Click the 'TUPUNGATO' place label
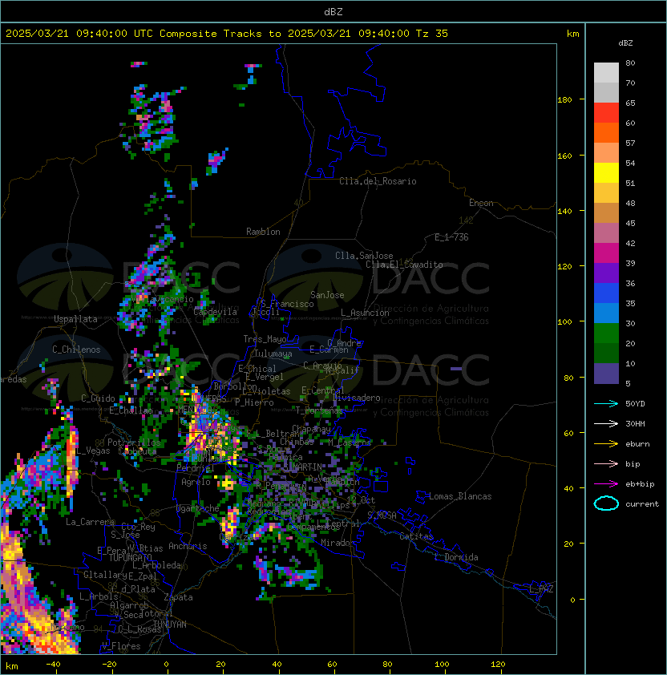Viewport: 667px width, 675px height. [x=130, y=558]
